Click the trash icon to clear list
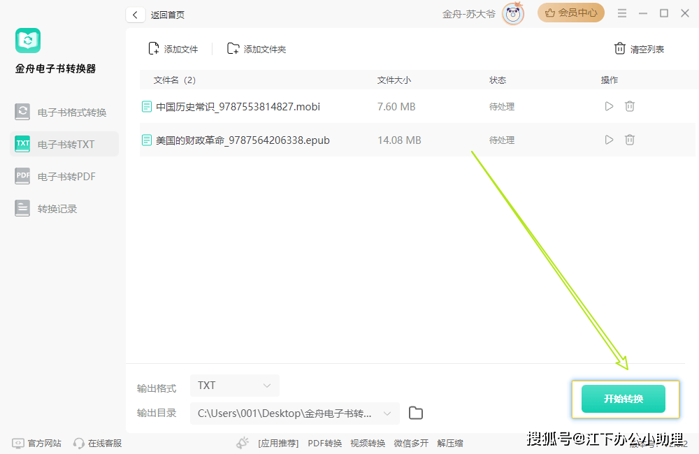 point(619,49)
